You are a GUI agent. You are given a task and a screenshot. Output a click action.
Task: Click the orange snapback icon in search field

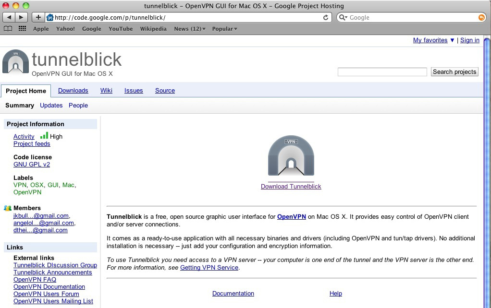coord(481,17)
